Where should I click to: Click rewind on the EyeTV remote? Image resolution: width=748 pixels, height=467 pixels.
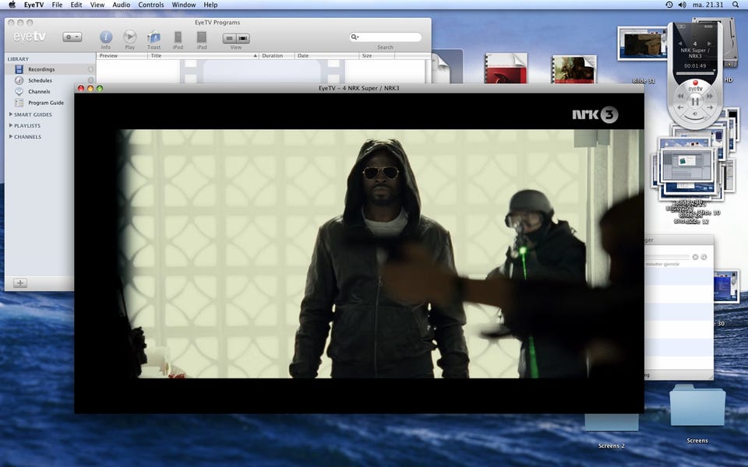[681, 97]
